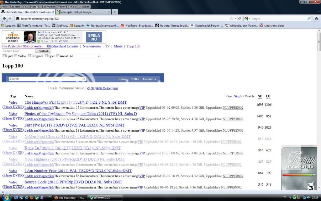Check the Spel category checkbox
This screenshot has height=201, width=321.
[46, 56]
